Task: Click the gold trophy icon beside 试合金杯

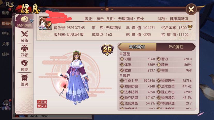Action: tap(190, 28)
